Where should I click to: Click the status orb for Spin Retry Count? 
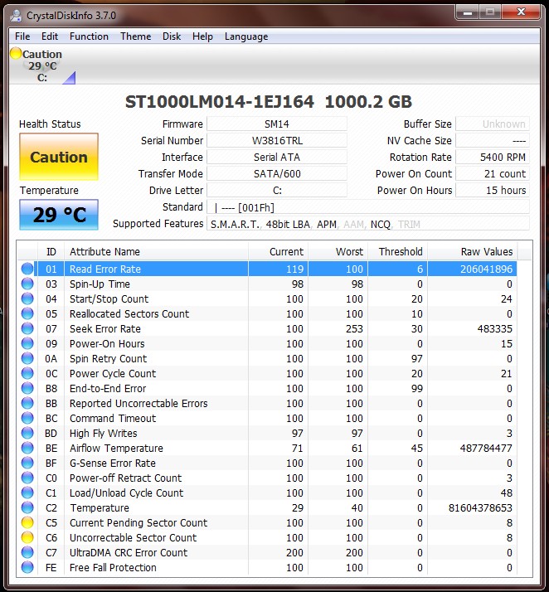click(x=27, y=358)
